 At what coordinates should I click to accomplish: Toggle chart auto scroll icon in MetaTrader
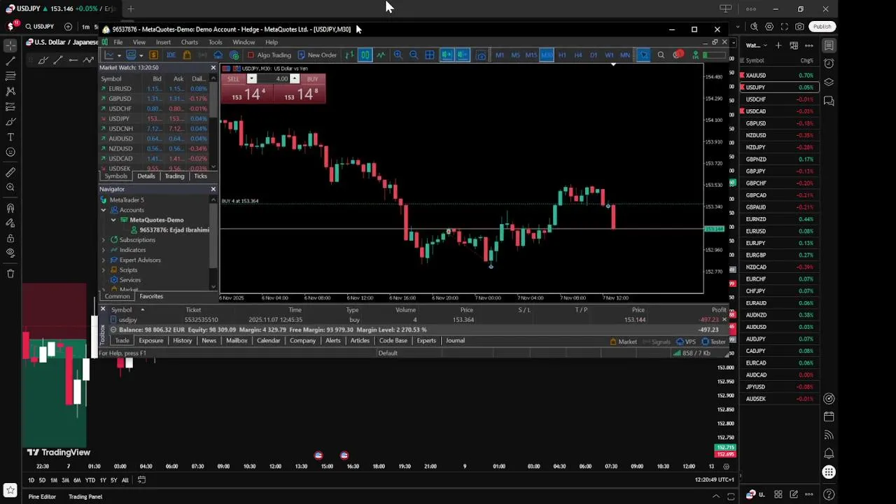(447, 55)
